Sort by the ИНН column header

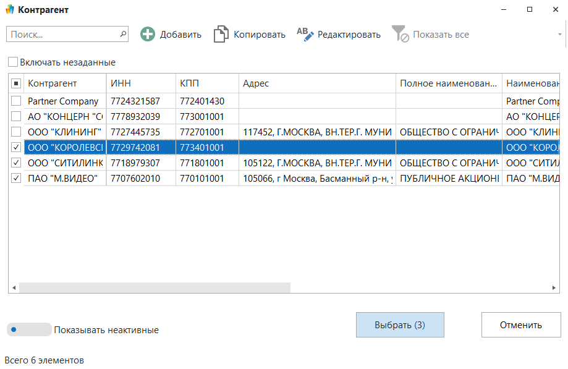pyautogui.click(x=141, y=83)
